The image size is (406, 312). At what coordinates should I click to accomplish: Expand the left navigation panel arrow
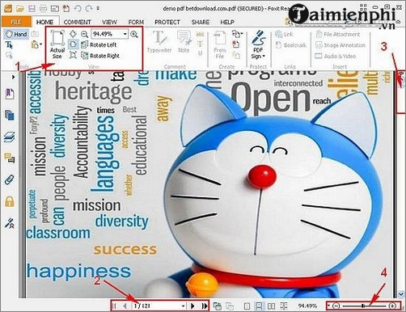pyautogui.click(x=13, y=77)
